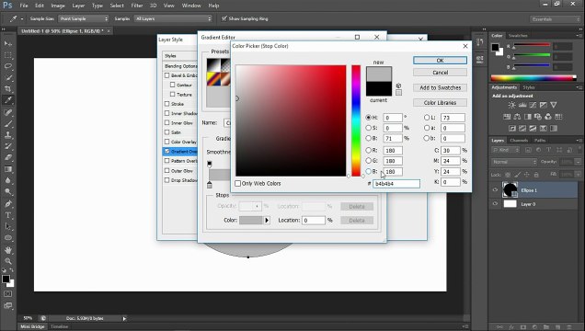Select the Brush tool
585x331 pixels.
click(8, 123)
